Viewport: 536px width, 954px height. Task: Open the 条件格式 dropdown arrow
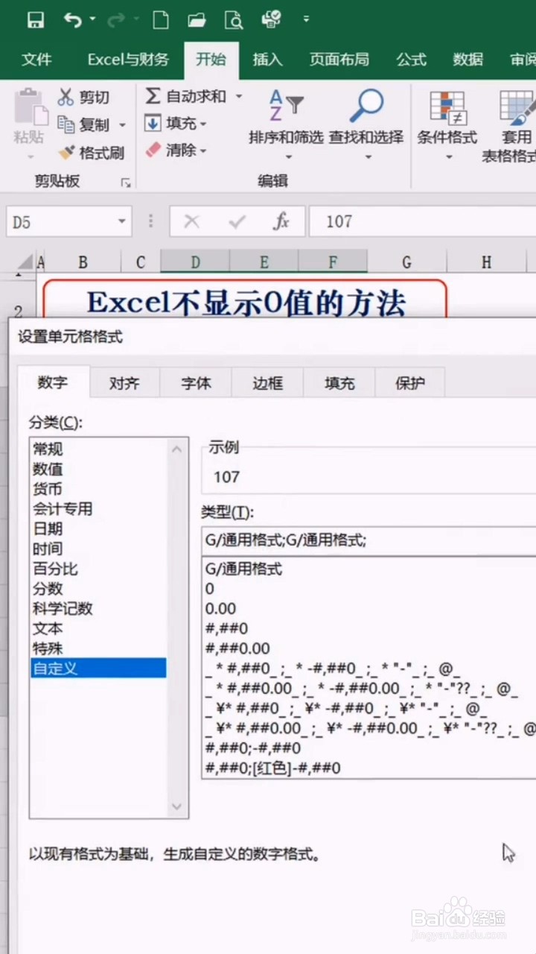click(x=448, y=157)
